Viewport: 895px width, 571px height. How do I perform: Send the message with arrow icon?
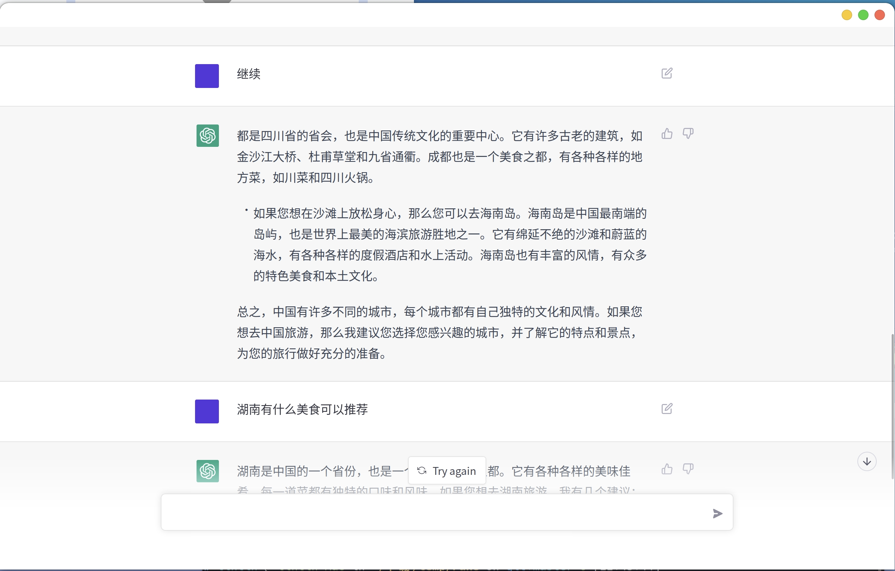717,514
